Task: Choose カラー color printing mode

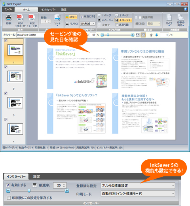Action: 71,17
